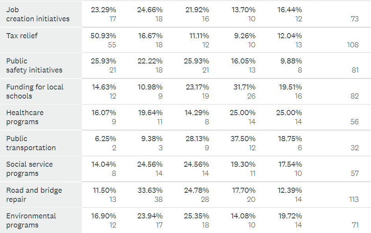Click the Road and bridge total 113

tap(354, 199)
